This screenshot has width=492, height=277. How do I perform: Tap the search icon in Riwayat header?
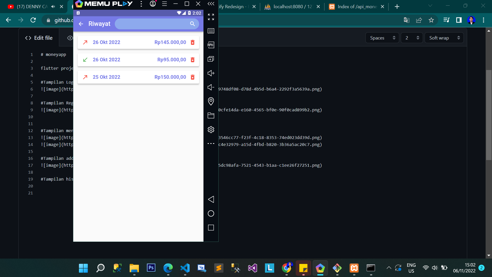(x=192, y=24)
